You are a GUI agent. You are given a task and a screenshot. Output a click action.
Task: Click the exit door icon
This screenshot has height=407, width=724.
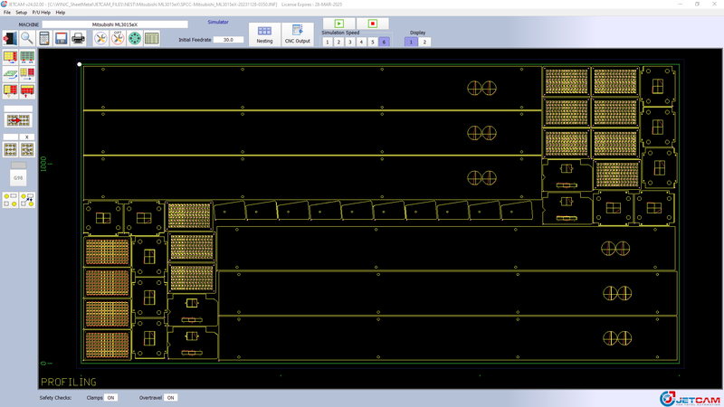click(x=10, y=39)
